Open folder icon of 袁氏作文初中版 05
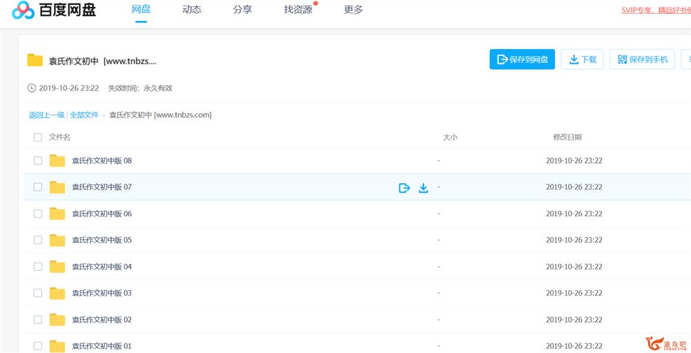The height and width of the screenshot is (353, 691). coord(57,240)
